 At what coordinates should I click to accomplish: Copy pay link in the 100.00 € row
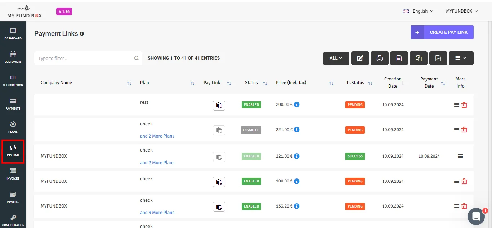pyautogui.click(x=219, y=182)
